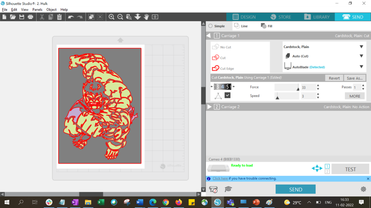Follow the 'Click here' connection link
The width and height of the screenshot is (371, 208).
pos(220,178)
